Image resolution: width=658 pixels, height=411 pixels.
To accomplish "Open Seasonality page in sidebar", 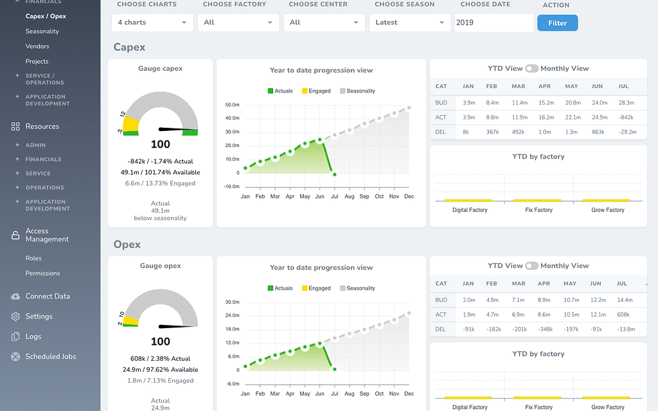I will point(42,31).
